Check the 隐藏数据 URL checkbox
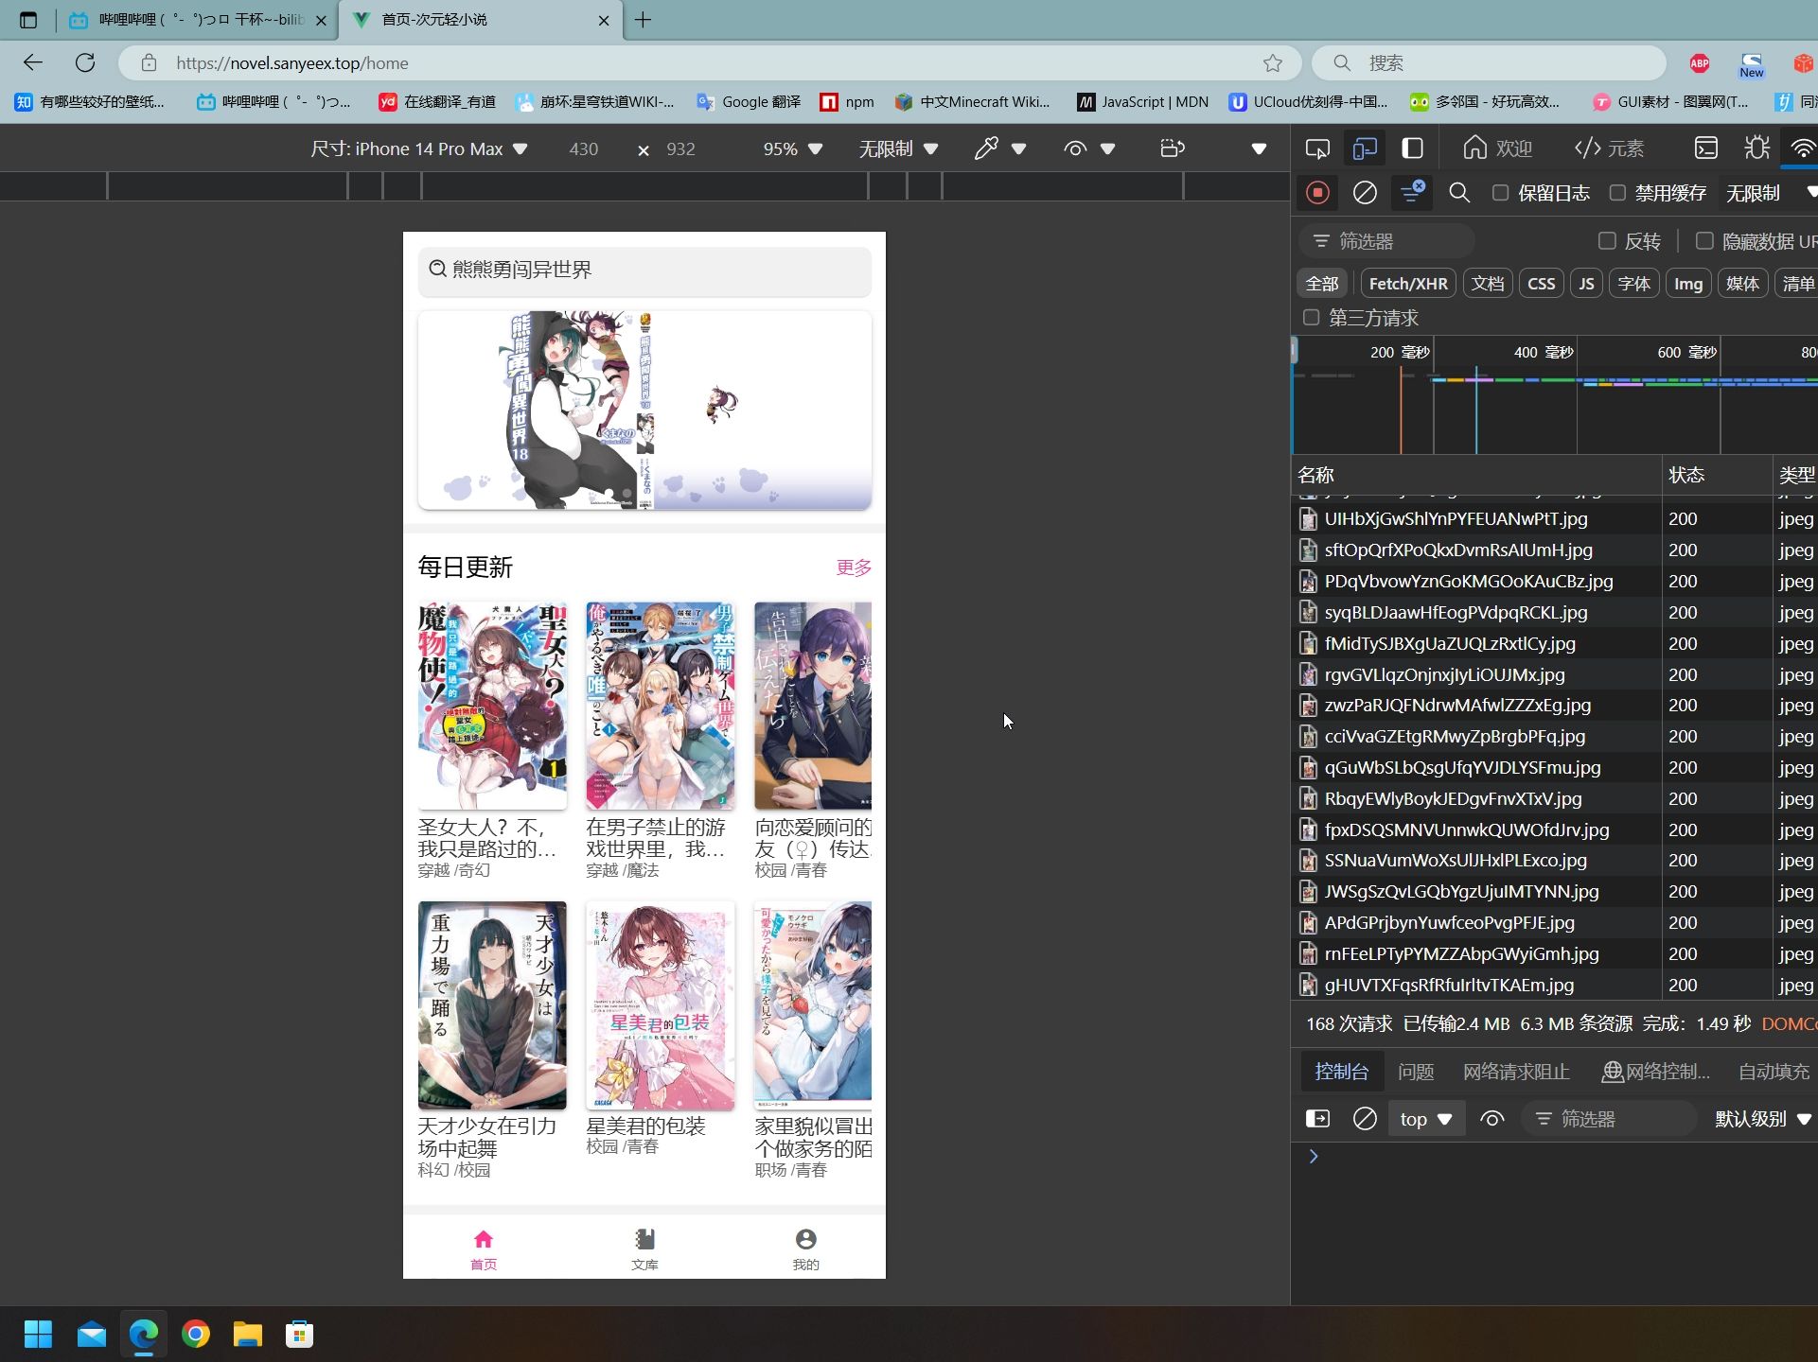 1704,241
